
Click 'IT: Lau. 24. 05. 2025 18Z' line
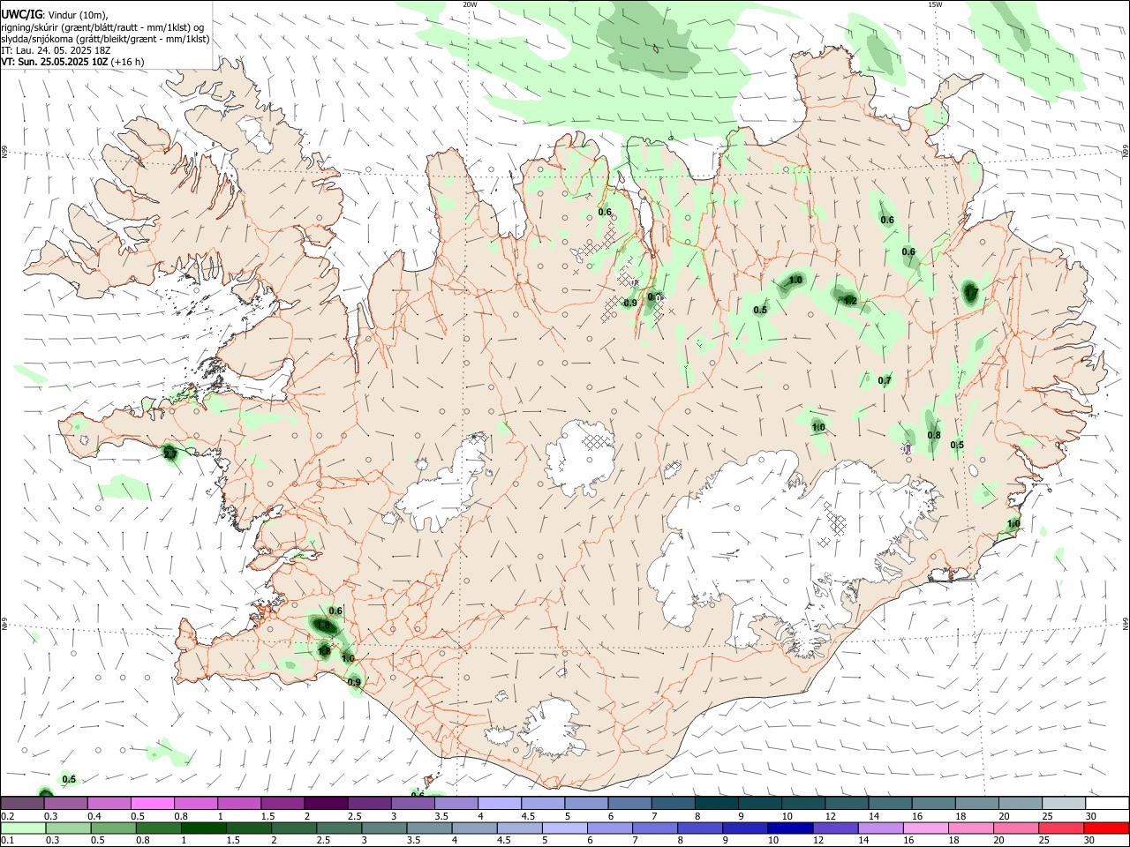click(56, 50)
